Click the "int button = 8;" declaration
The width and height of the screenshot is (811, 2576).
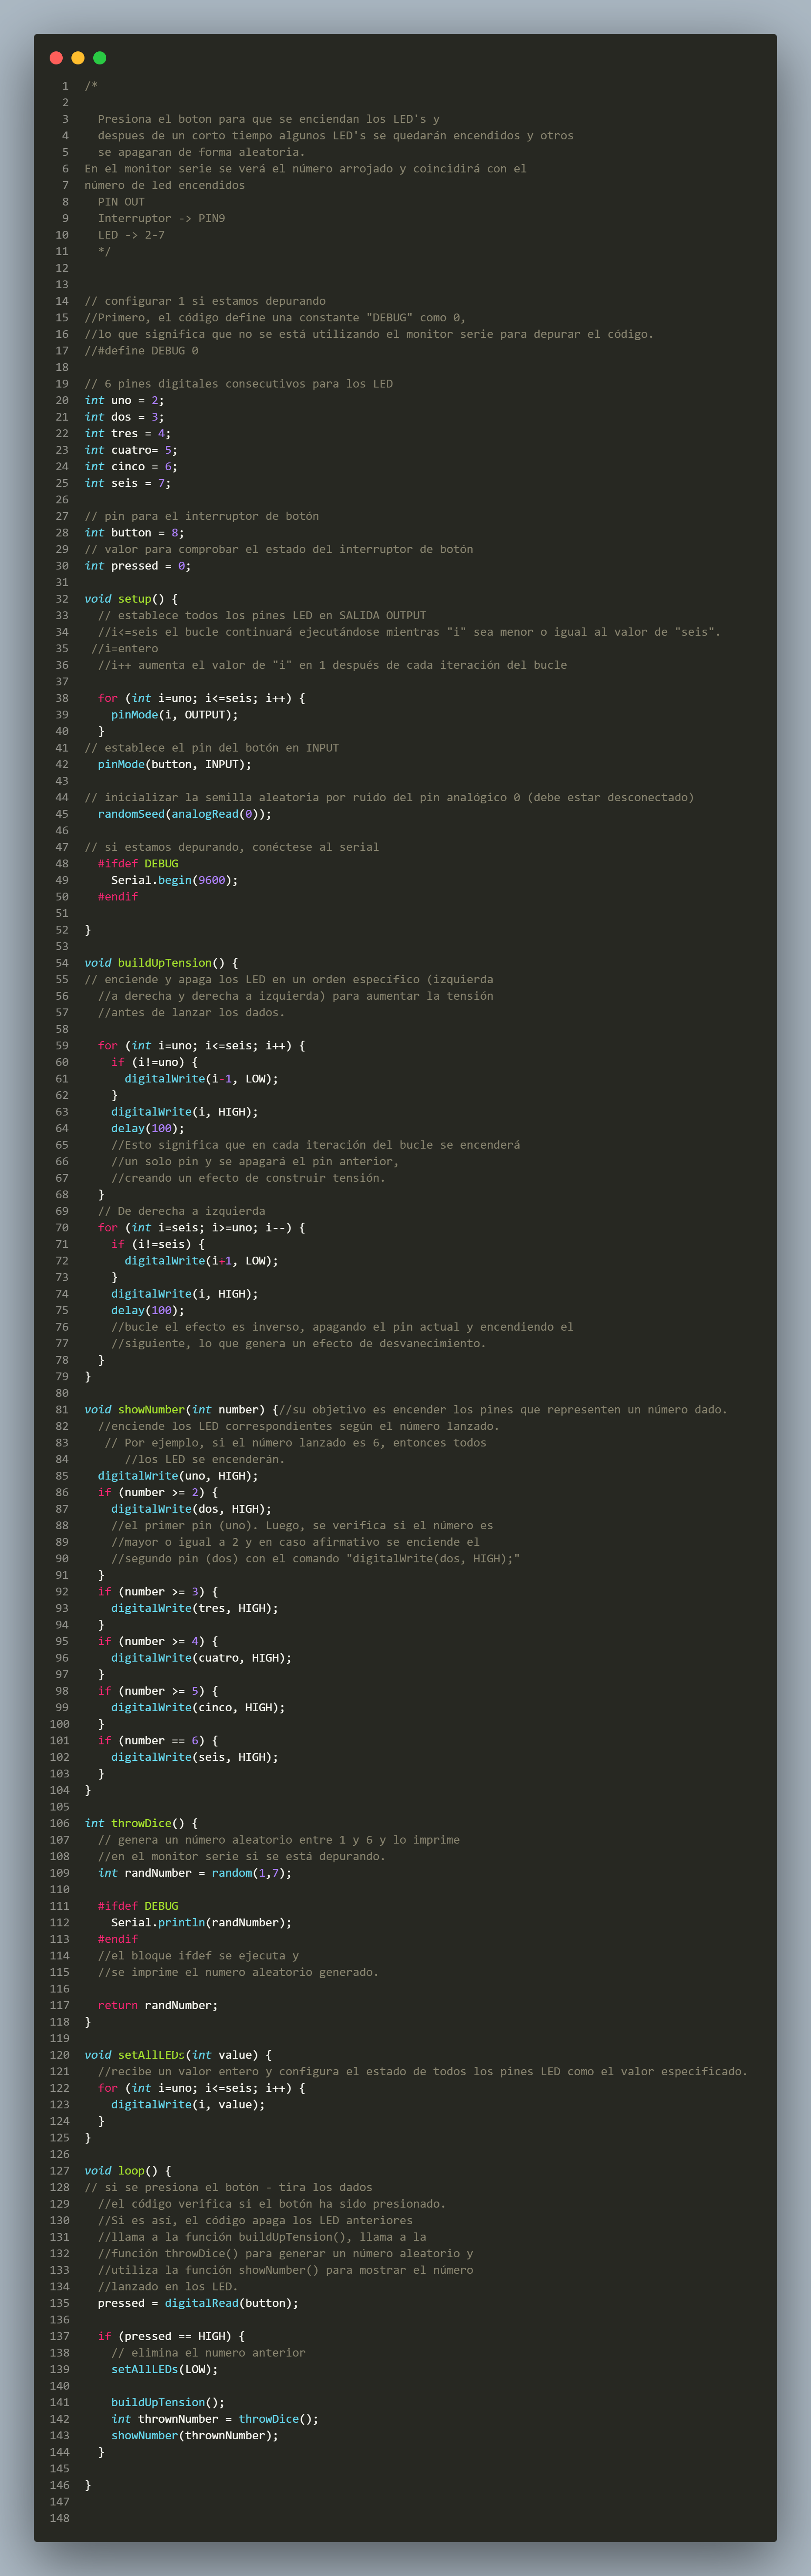click(x=135, y=533)
